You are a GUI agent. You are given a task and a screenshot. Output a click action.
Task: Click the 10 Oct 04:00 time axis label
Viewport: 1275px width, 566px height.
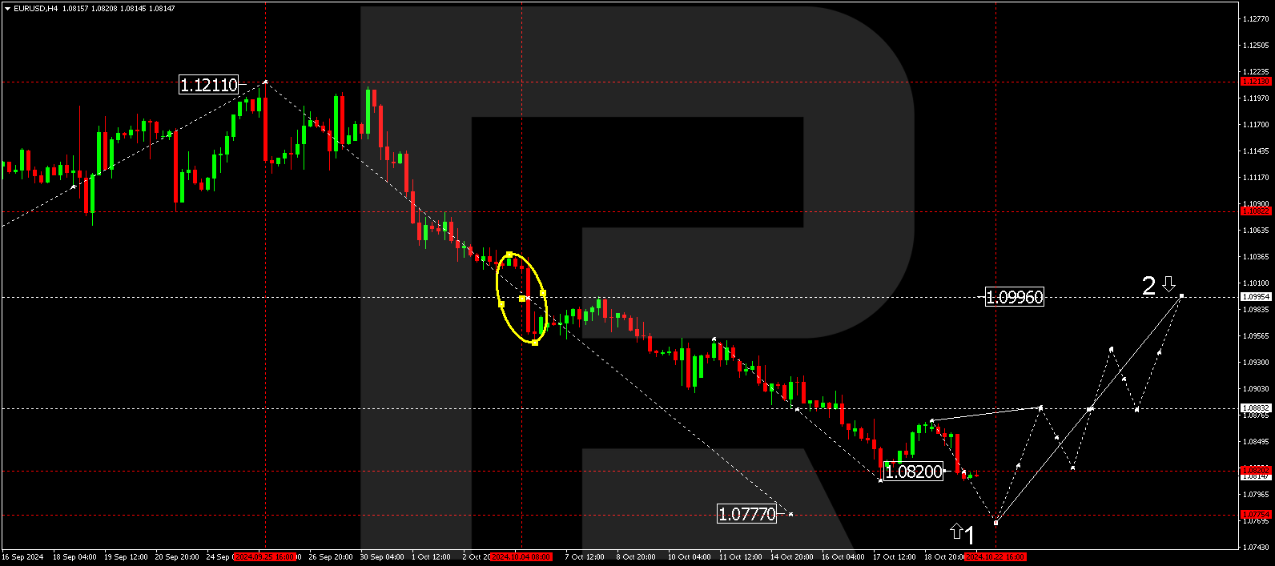click(690, 556)
